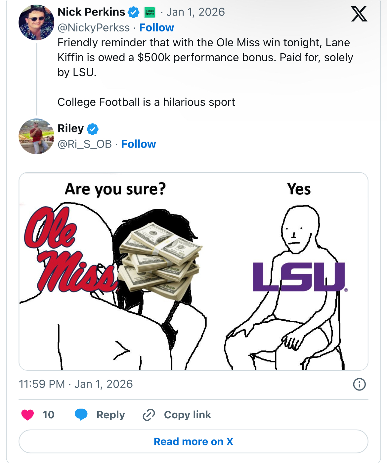Click the Copy link text button

[x=187, y=415]
